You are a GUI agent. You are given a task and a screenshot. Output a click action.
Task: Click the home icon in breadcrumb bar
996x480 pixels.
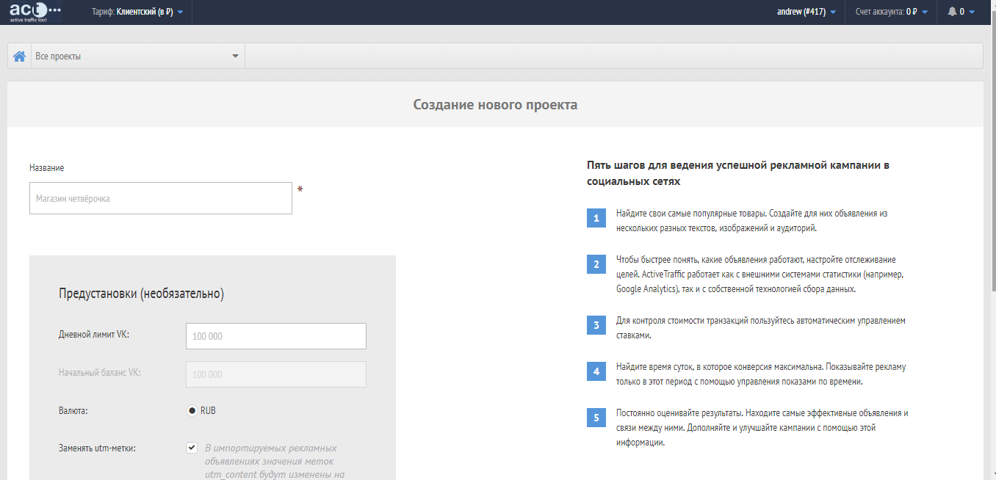pos(20,57)
